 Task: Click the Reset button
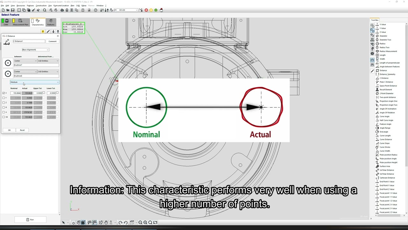coord(22,130)
